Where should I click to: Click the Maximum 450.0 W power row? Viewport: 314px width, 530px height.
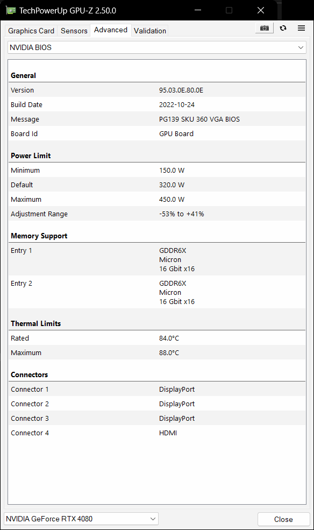pos(157,199)
